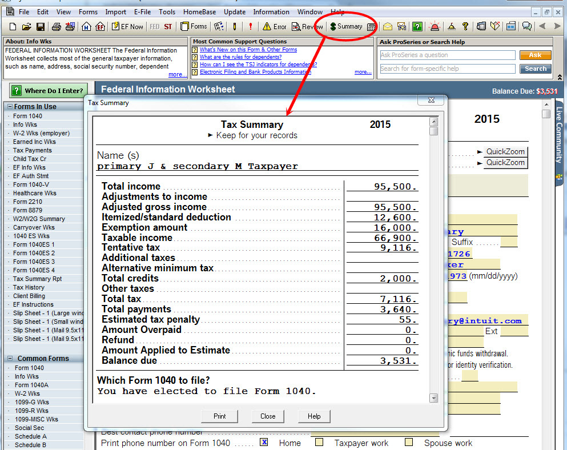Expand About Info Wks with more link
The width and height of the screenshot is (567, 450).
point(177,74)
